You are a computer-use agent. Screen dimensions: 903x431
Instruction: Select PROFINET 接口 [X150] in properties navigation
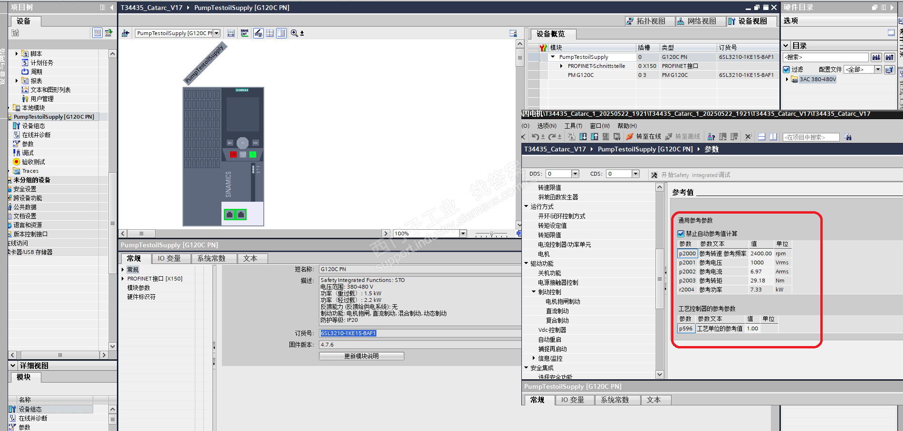click(155, 279)
